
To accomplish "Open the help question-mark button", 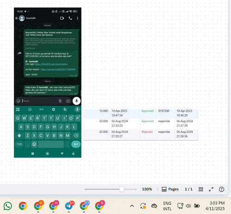I will pos(221,189).
